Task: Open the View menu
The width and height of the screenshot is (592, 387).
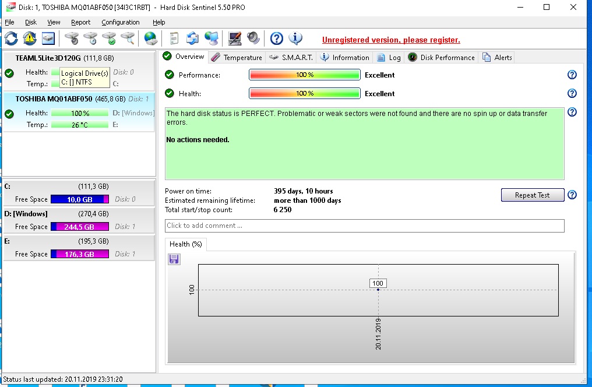Action: click(54, 22)
